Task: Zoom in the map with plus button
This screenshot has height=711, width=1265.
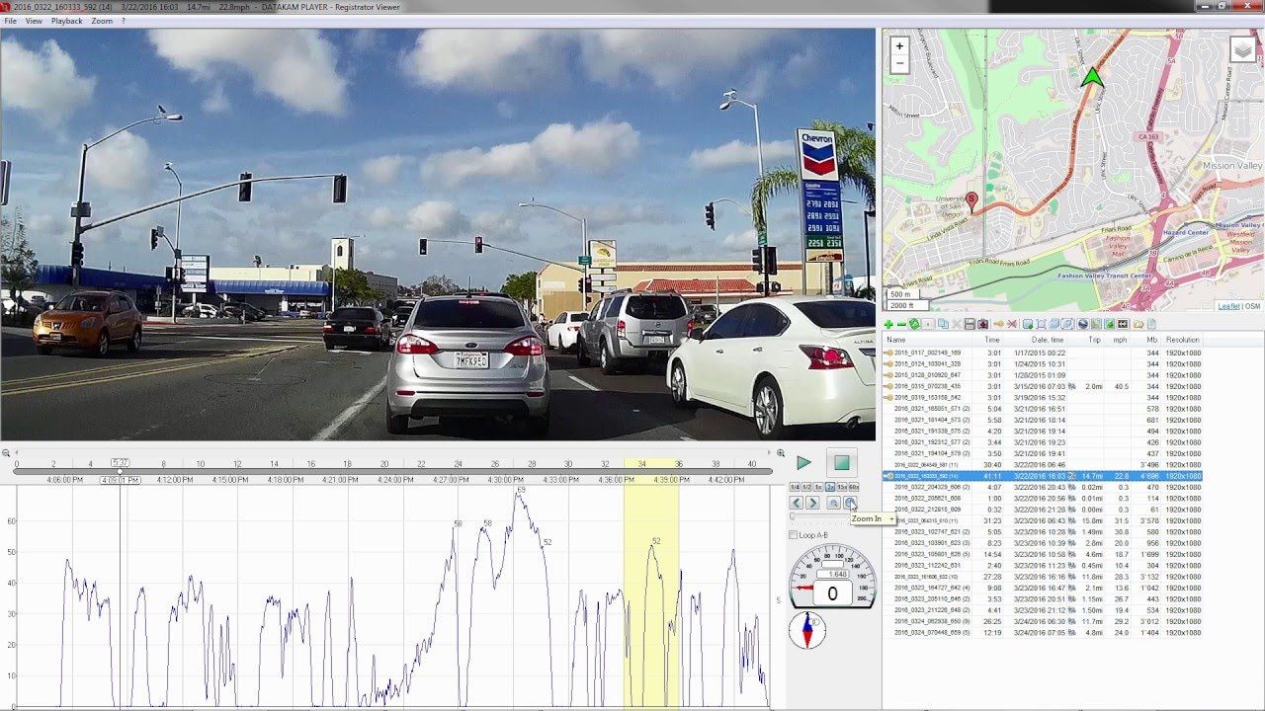Action: click(x=899, y=45)
